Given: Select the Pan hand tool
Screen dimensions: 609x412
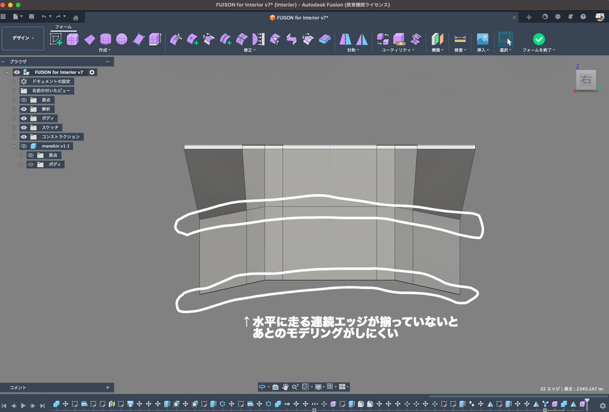Looking at the screenshot, I should pos(285,386).
